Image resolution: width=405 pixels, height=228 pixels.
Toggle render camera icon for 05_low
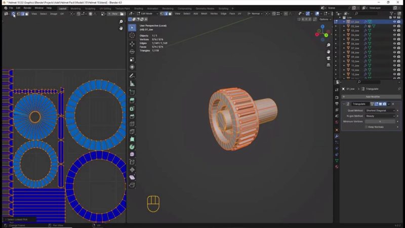click(x=399, y=40)
